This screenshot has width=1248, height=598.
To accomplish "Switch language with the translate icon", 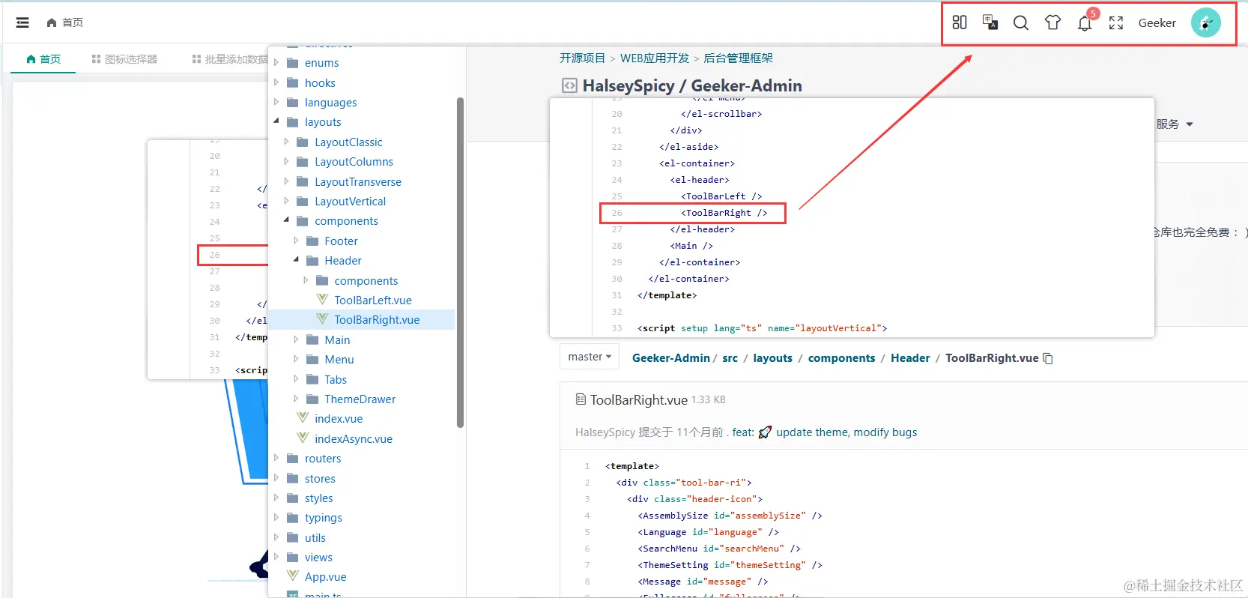I will 990,22.
